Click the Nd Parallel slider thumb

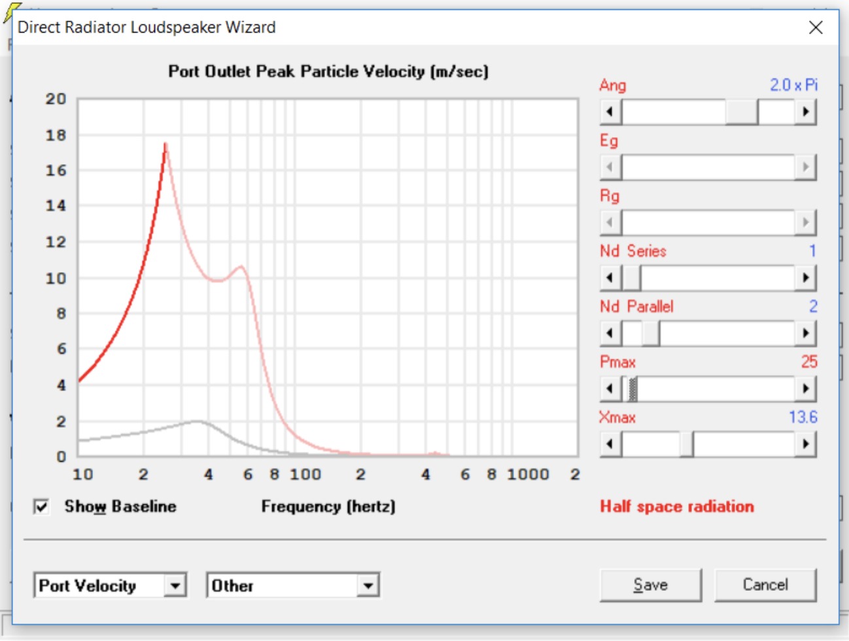coord(650,334)
